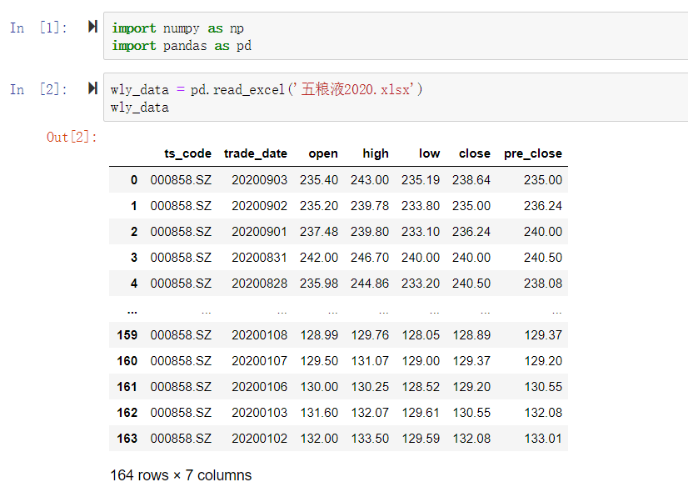Select row index 162 label
Viewport: 688px width, 492px height.
pos(127,413)
